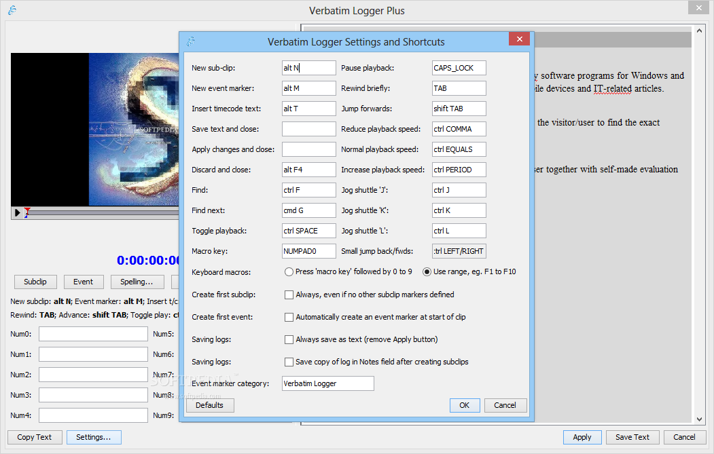The width and height of the screenshot is (714, 454).
Task: Click the Defaults button
Action: click(x=209, y=405)
